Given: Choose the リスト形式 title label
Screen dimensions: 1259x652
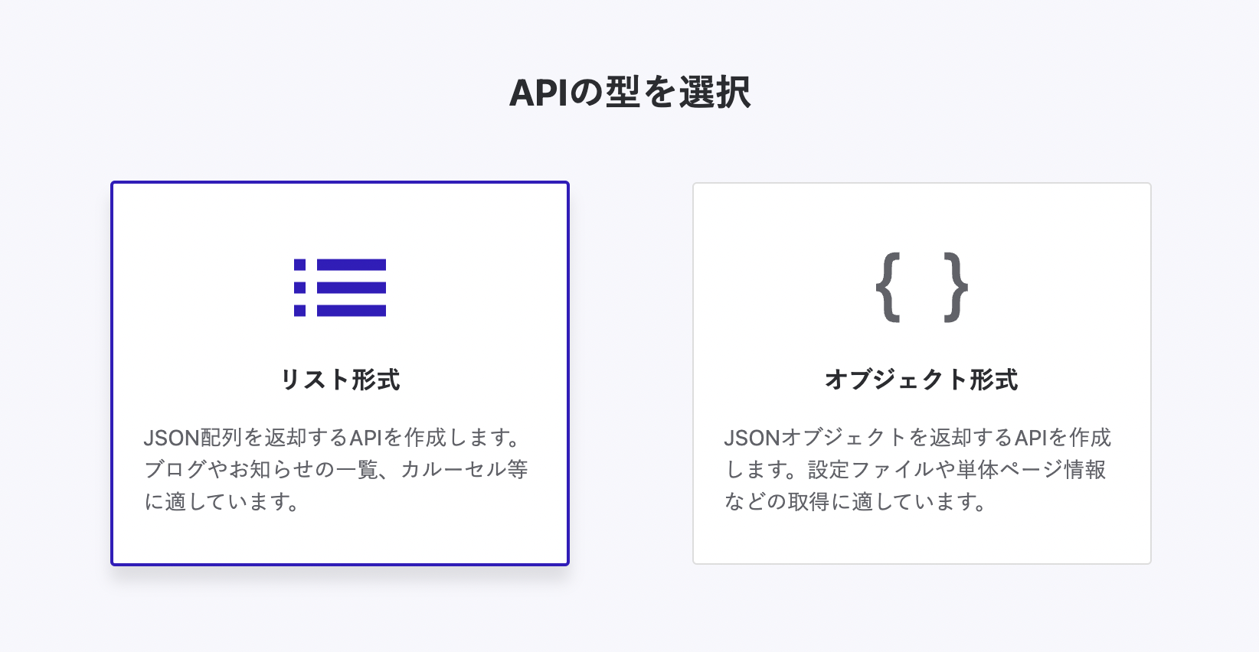Looking at the screenshot, I should point(340,380).
